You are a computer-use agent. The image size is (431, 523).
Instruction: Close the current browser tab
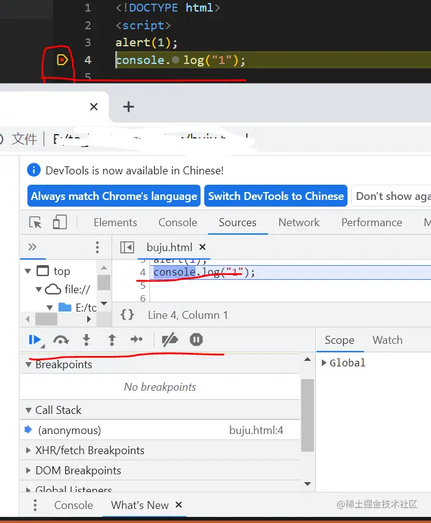94,107
